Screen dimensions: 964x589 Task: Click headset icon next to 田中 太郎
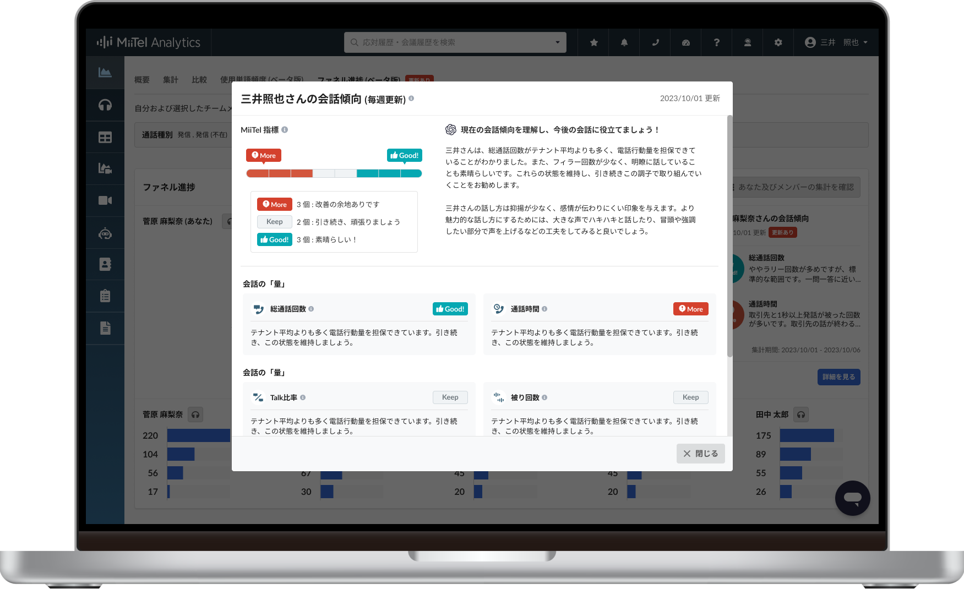(801, 415)
